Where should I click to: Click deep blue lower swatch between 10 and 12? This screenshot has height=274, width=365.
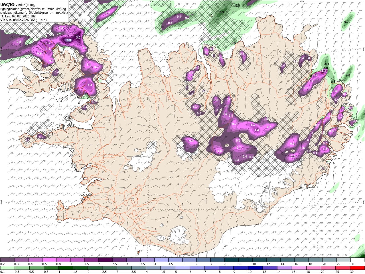click(255, 268)
